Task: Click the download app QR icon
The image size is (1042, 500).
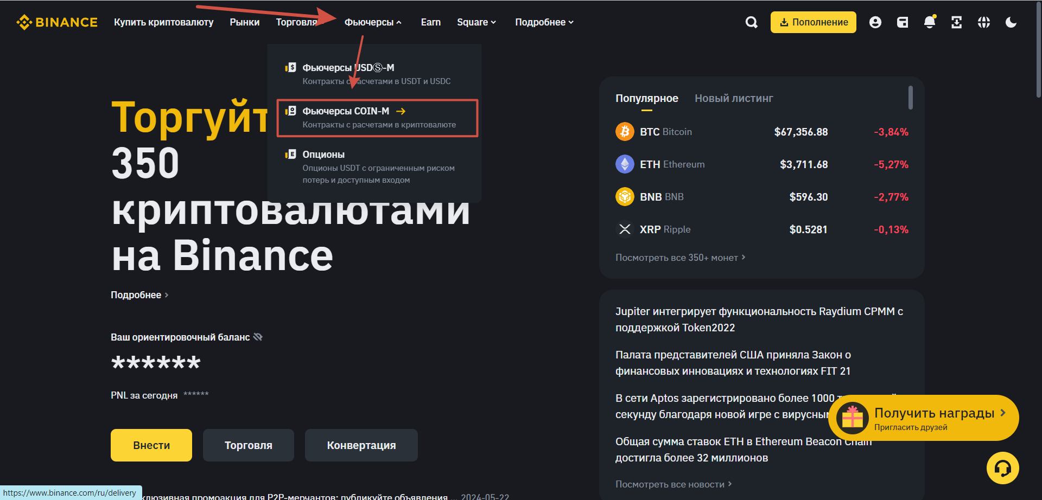Action: click(x=956, y=22)
